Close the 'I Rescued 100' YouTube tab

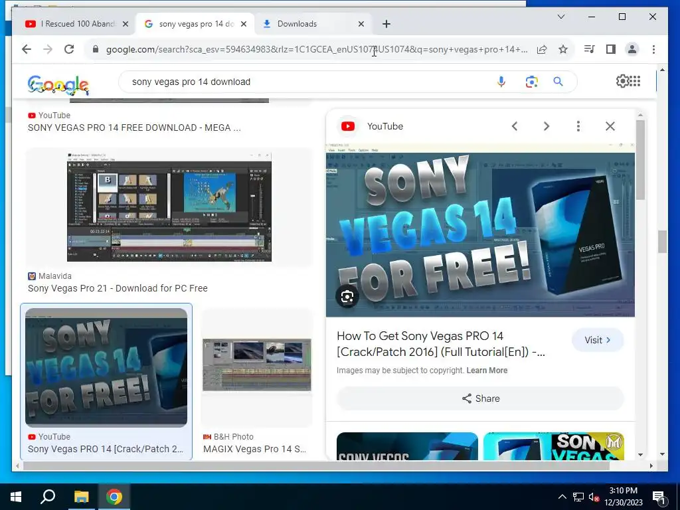pos(126,24)
